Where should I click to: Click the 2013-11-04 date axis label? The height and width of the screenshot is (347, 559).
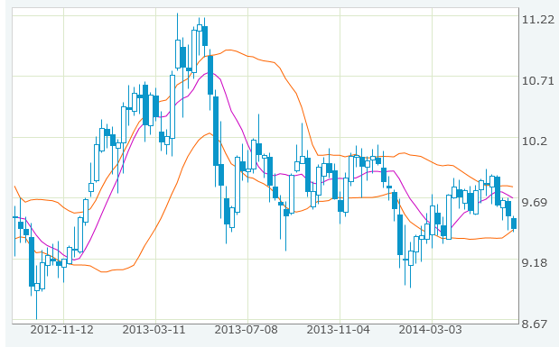point(339,330)
